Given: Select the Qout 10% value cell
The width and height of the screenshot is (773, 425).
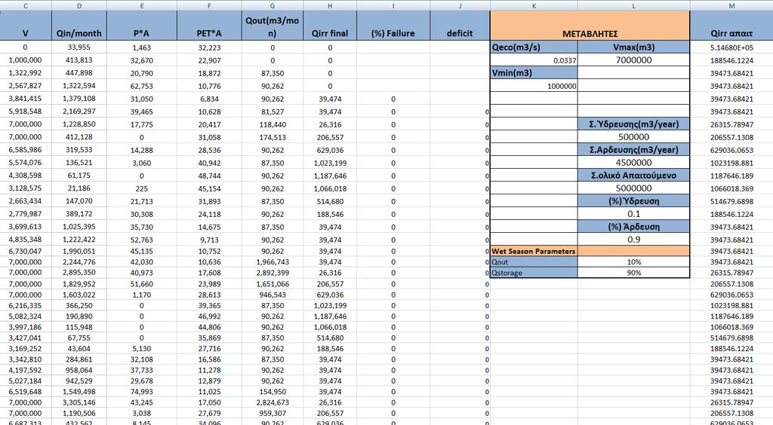Looking at the screenshot, I should click(633, 261).
